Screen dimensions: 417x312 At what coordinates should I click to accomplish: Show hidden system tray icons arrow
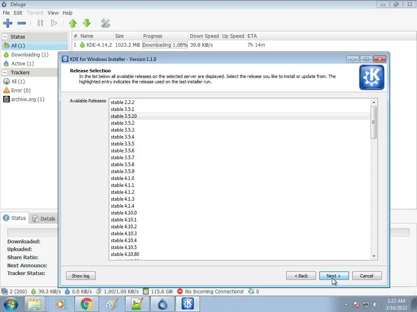346,304
